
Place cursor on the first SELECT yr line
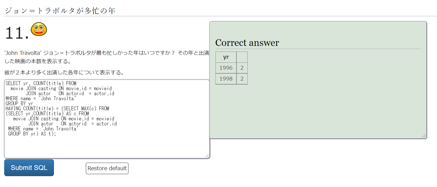tap(41, 83)
